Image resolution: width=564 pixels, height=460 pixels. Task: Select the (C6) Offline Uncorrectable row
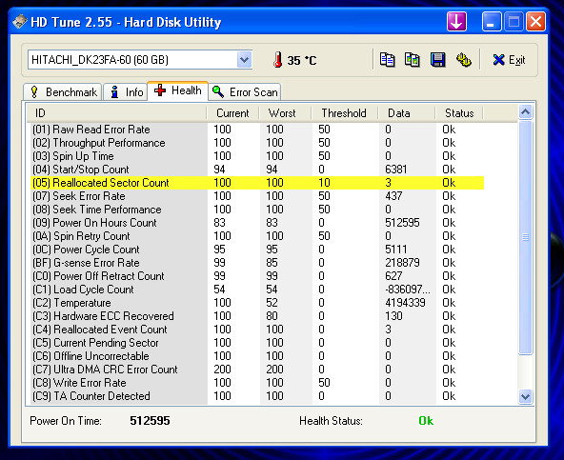[x=257, y=355]
